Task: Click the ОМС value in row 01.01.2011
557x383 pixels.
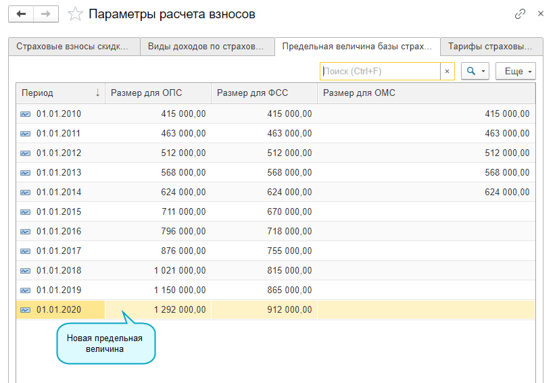Action: pyautogui.click(x=507, y=134)
